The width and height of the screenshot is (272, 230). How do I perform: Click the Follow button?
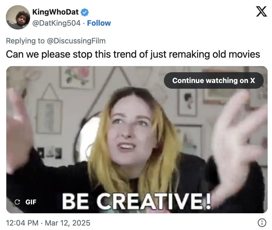click(99, 23)
